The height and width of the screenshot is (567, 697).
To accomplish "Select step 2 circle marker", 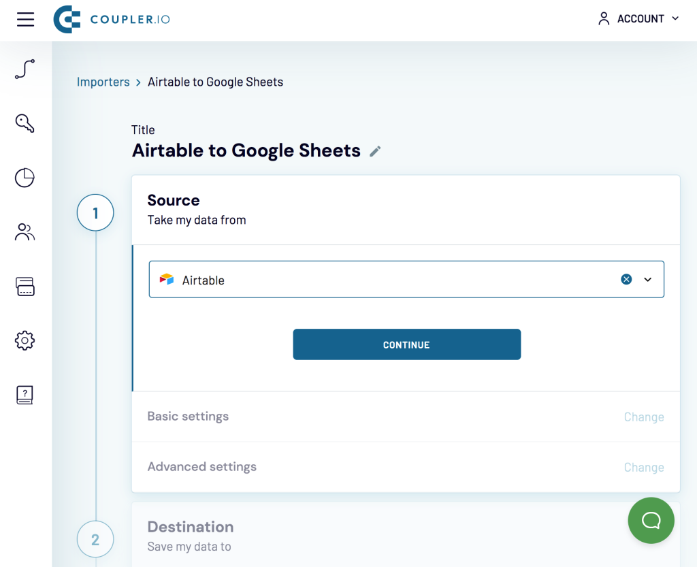I will pyautogui.click(x=95, y=539).
